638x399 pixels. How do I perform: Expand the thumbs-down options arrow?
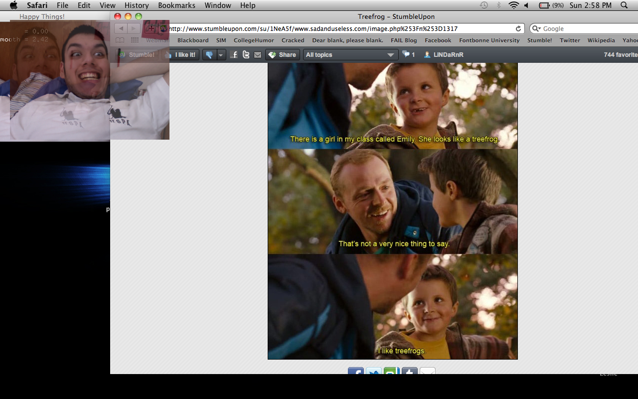pos(221,55)
